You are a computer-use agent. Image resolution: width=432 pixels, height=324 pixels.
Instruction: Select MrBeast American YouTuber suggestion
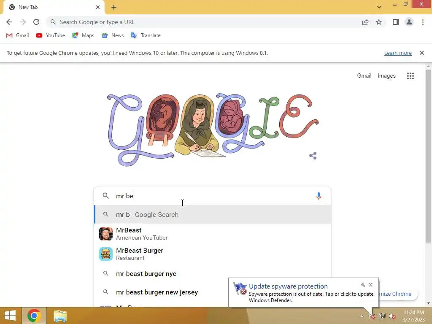213,234
